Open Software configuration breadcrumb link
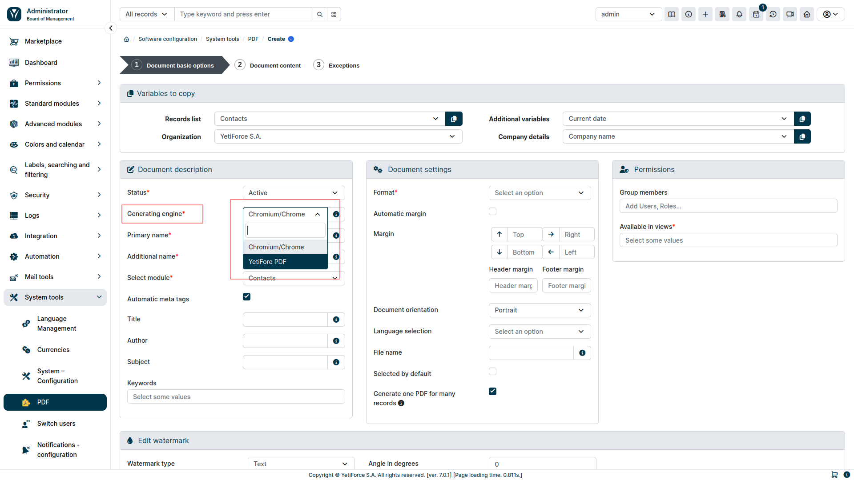The width and height of the screenshot is (854, 480). tap(168, 39)
